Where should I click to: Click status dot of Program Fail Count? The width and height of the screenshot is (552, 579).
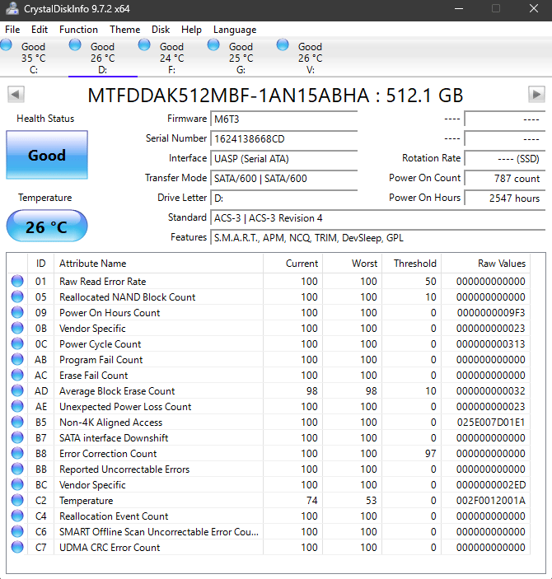(17, 359)
